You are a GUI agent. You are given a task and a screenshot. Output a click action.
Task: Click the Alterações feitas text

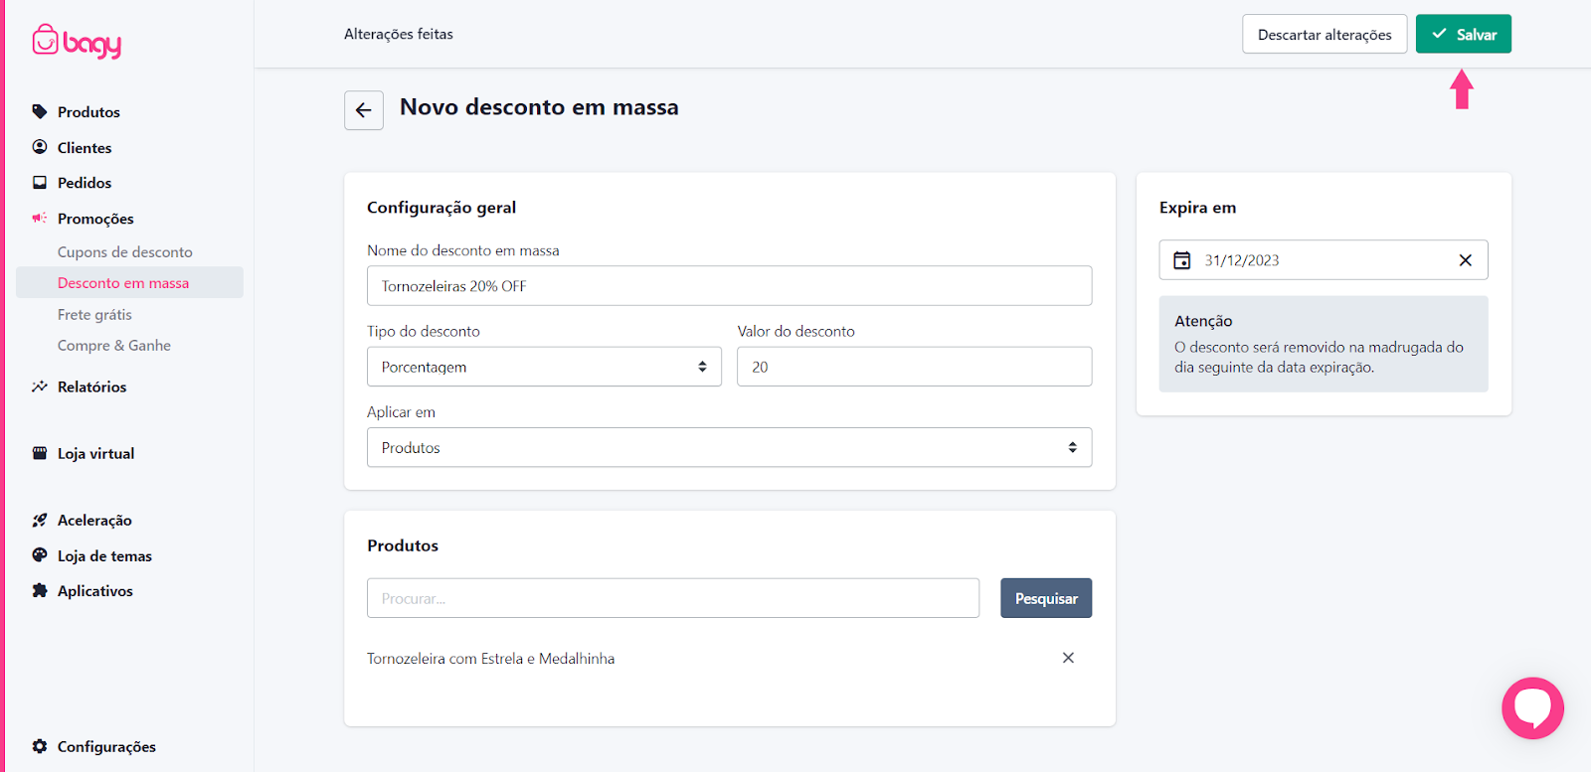399,34
